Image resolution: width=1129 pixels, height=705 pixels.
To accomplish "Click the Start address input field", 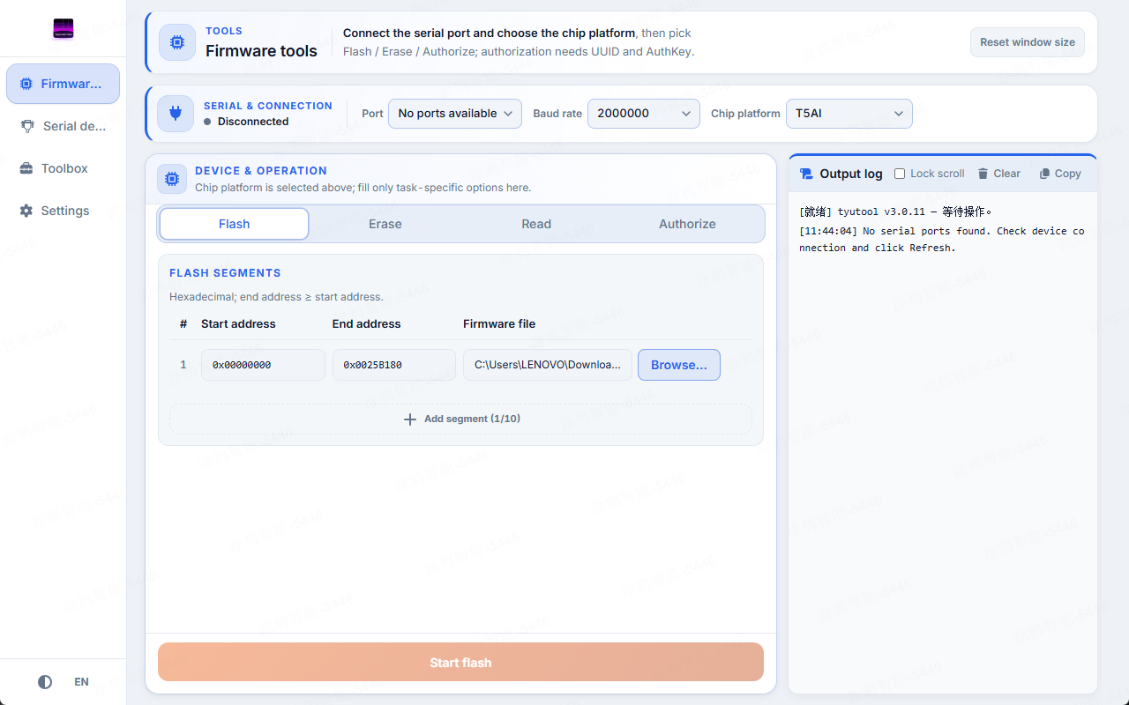I will coord(263,365).
